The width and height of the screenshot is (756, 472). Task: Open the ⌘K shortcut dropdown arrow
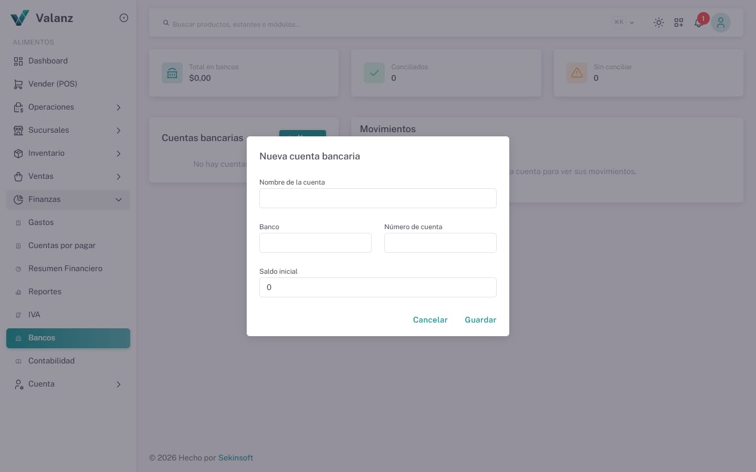(x=632, y=23)
